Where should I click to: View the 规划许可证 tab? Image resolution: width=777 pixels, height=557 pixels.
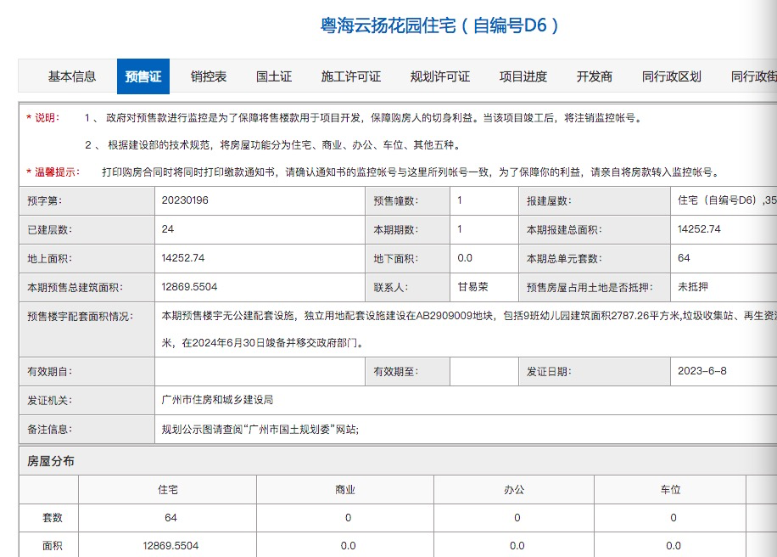tap(439, 76)
